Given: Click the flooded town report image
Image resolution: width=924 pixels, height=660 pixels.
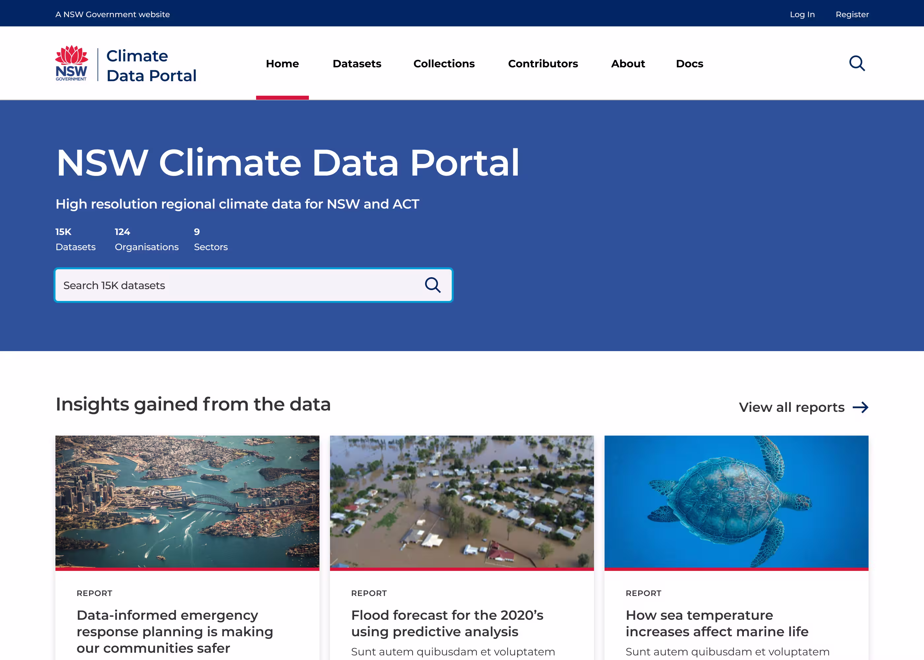Looking at the screenshot, I should 462,502.
